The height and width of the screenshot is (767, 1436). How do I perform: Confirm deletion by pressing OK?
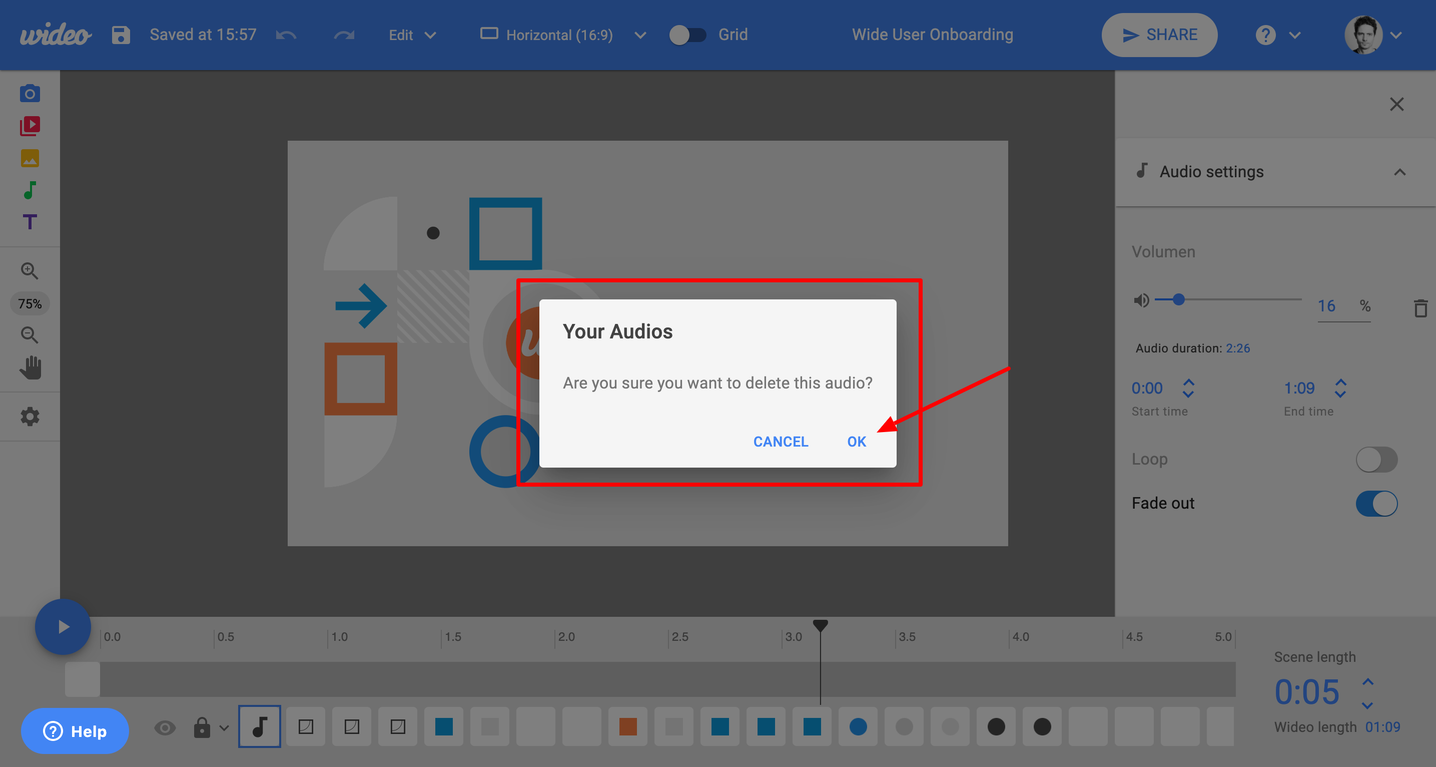pos(856,442)
